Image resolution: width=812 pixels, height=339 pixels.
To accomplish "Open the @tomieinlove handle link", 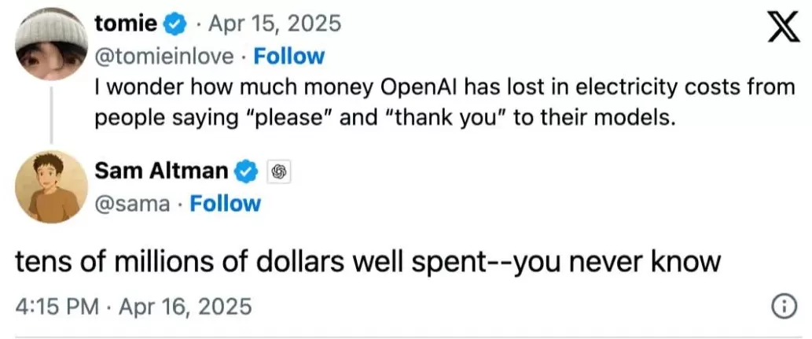I will (x=163, y=57).
